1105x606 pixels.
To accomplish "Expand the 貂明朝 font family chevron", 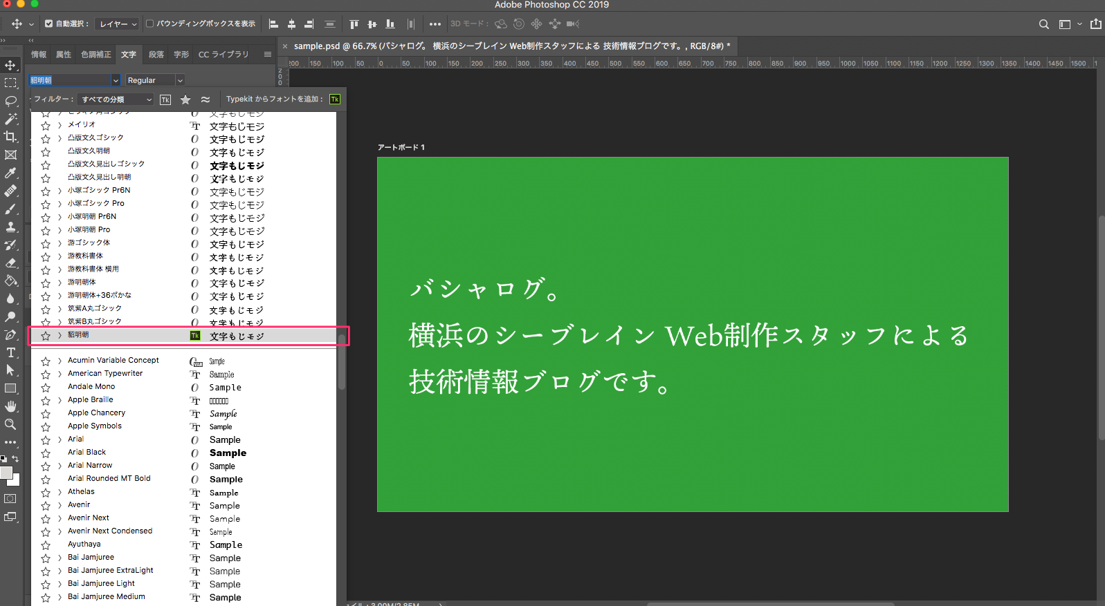I will coord(60,335).
